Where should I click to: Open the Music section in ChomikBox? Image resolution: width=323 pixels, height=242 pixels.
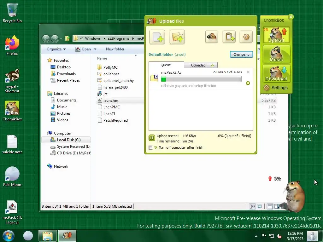pos(276,54)
